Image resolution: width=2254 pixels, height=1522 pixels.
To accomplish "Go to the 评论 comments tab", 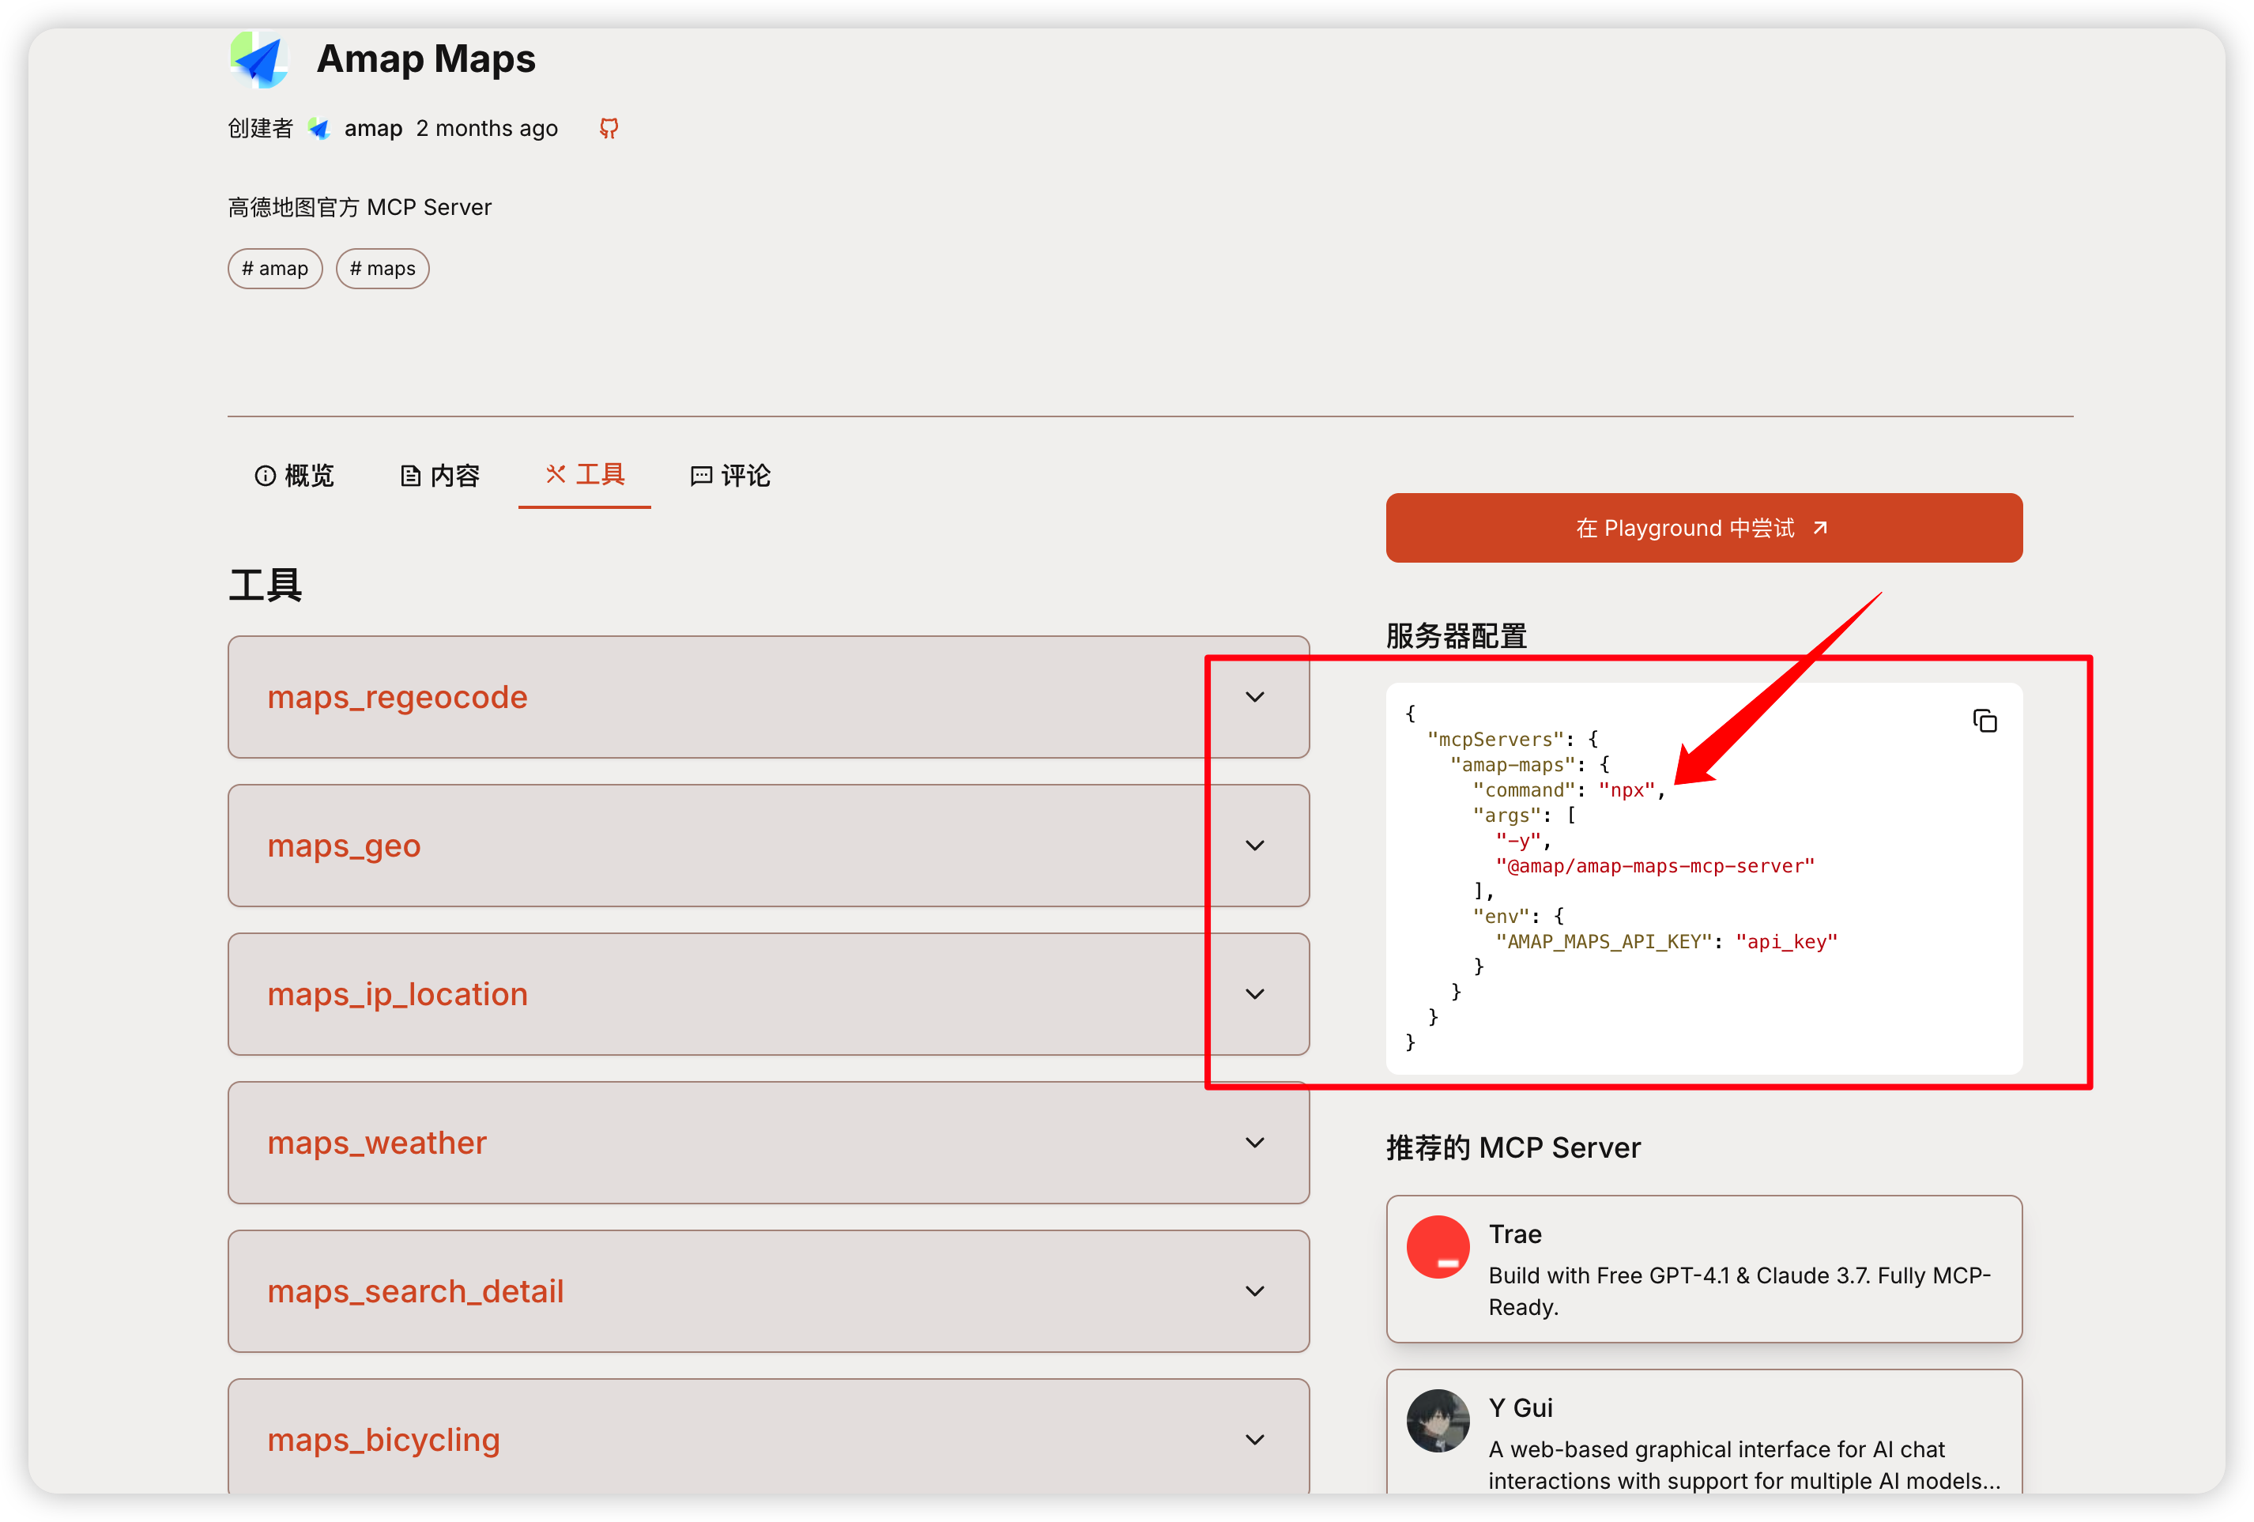I will point(730,475).
